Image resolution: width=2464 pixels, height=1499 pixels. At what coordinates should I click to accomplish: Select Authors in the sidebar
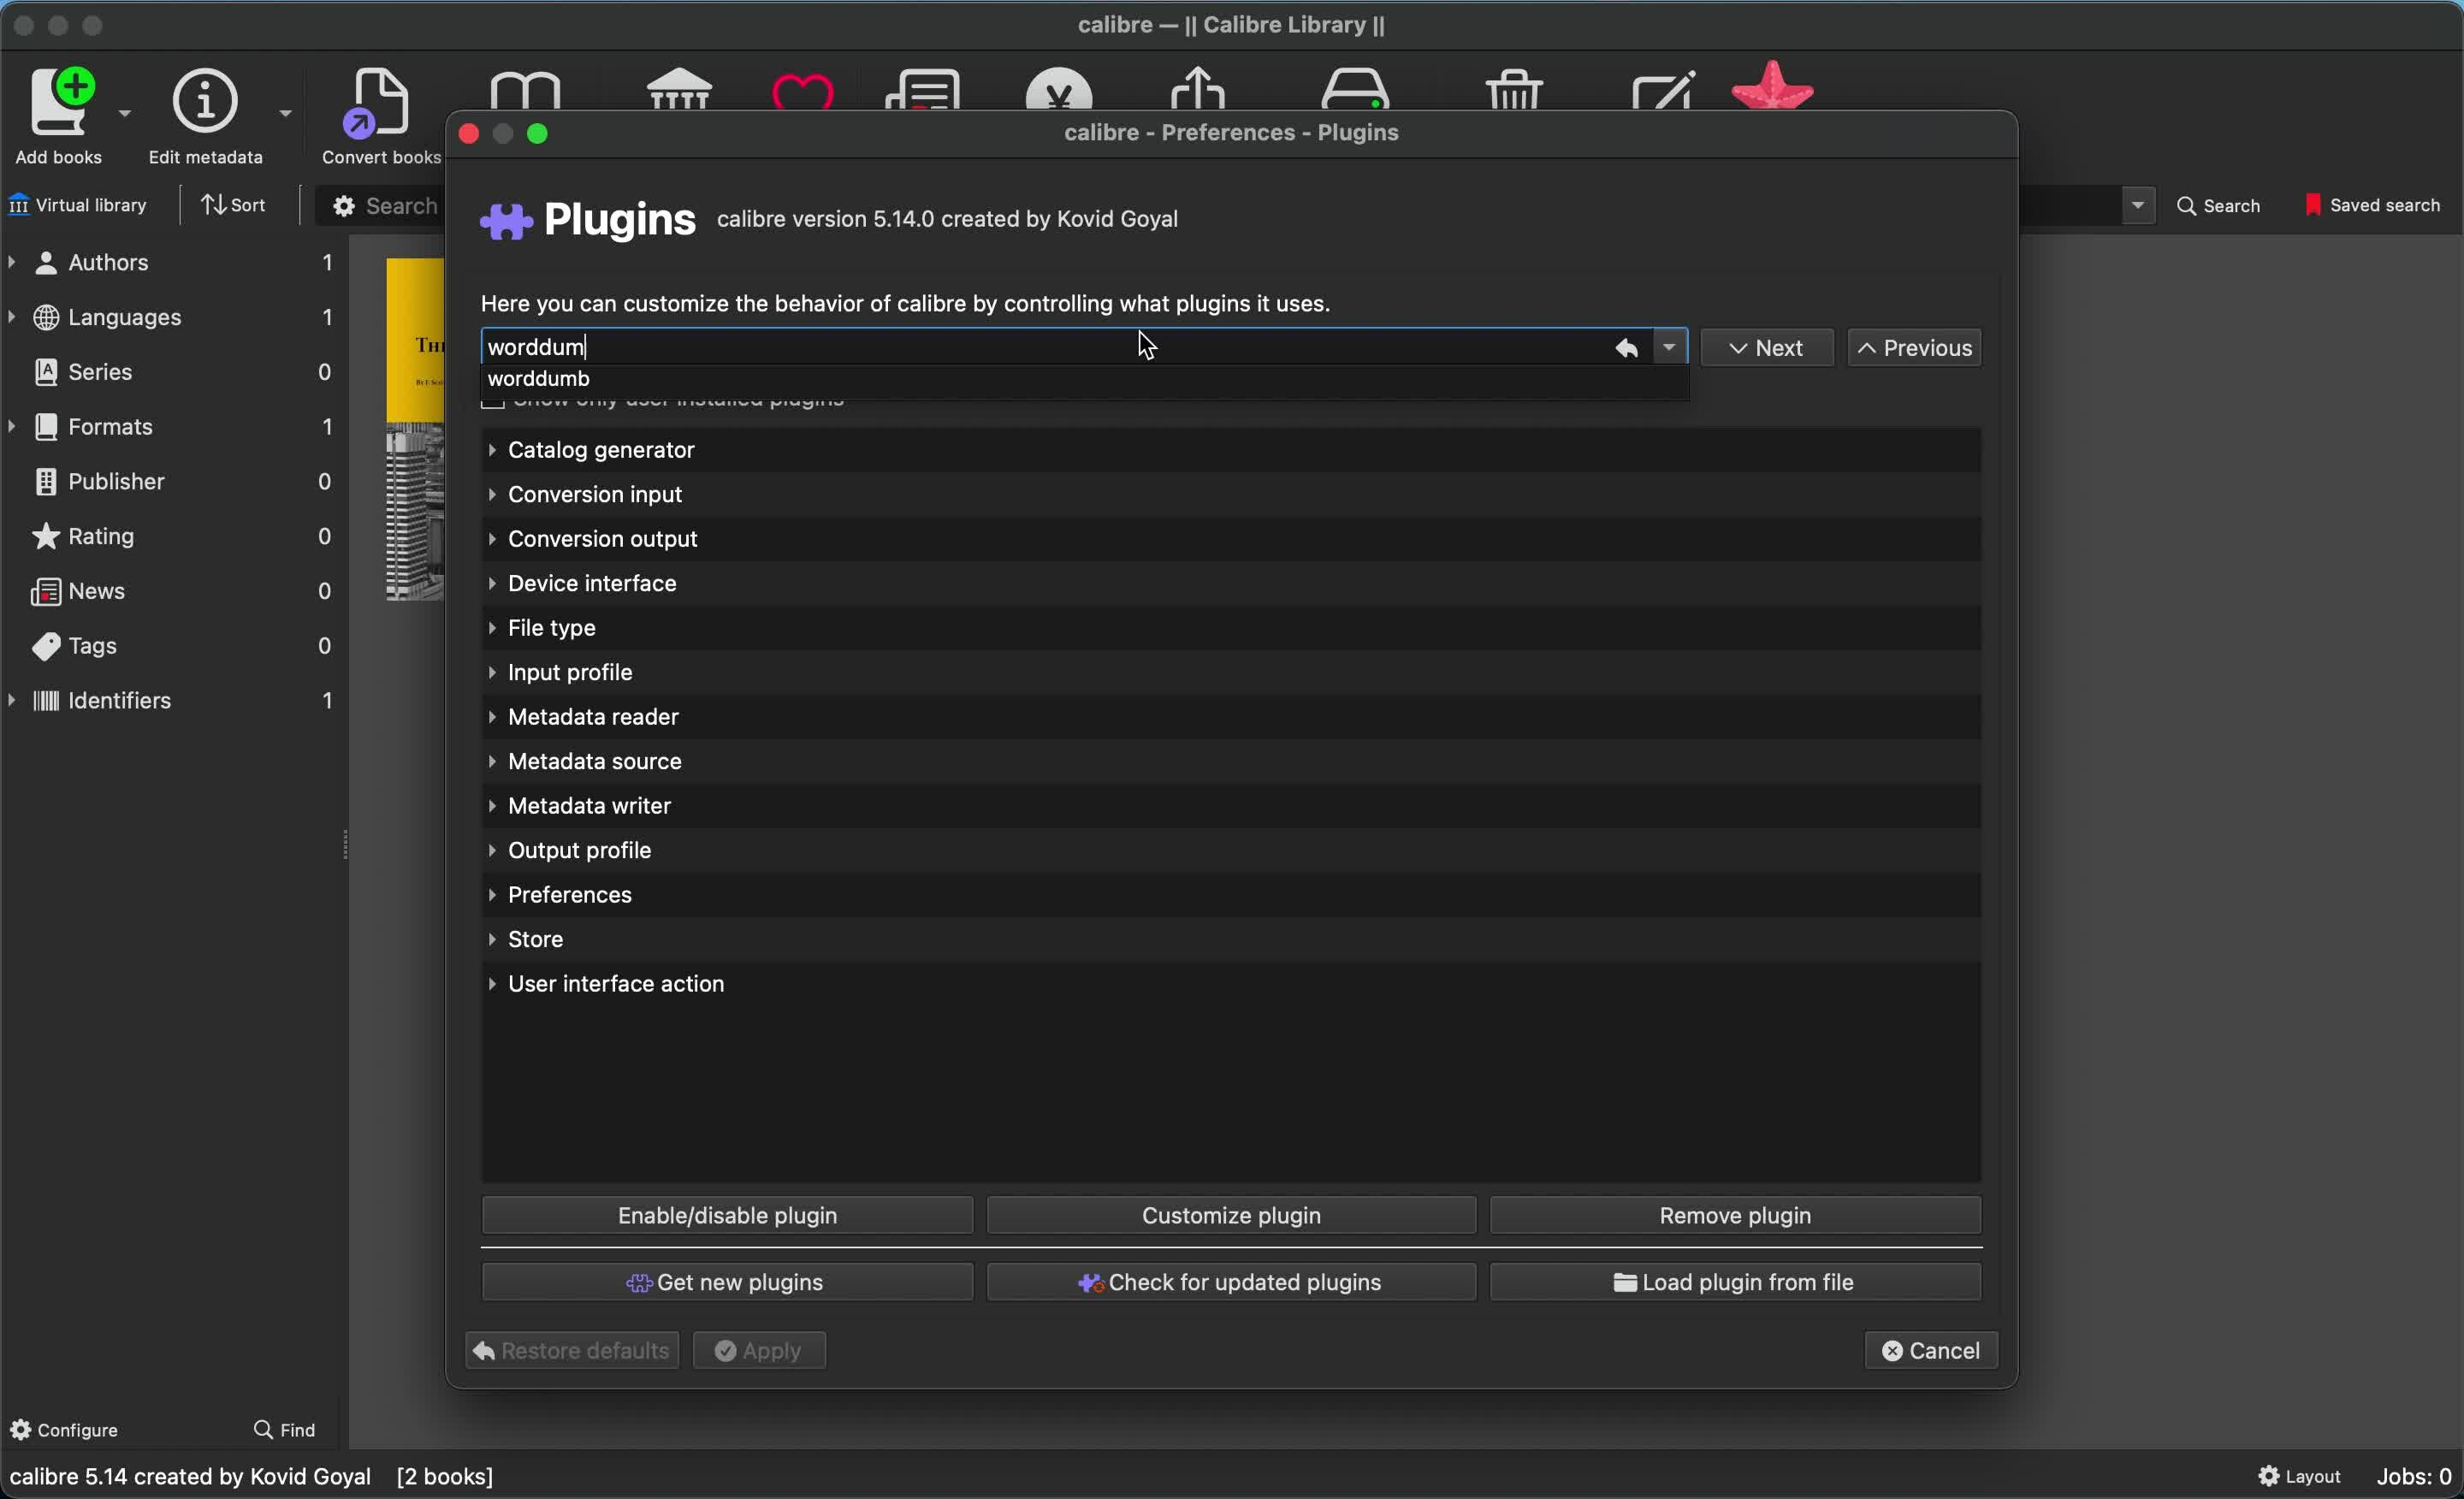[x=107, y=260]
